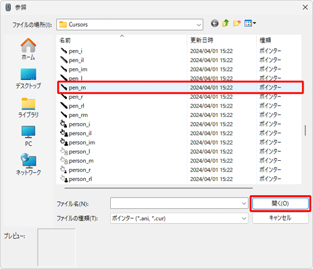Go back using the back arrow icon
Screen dimensions: 313x269
click(x=215, y=23)
